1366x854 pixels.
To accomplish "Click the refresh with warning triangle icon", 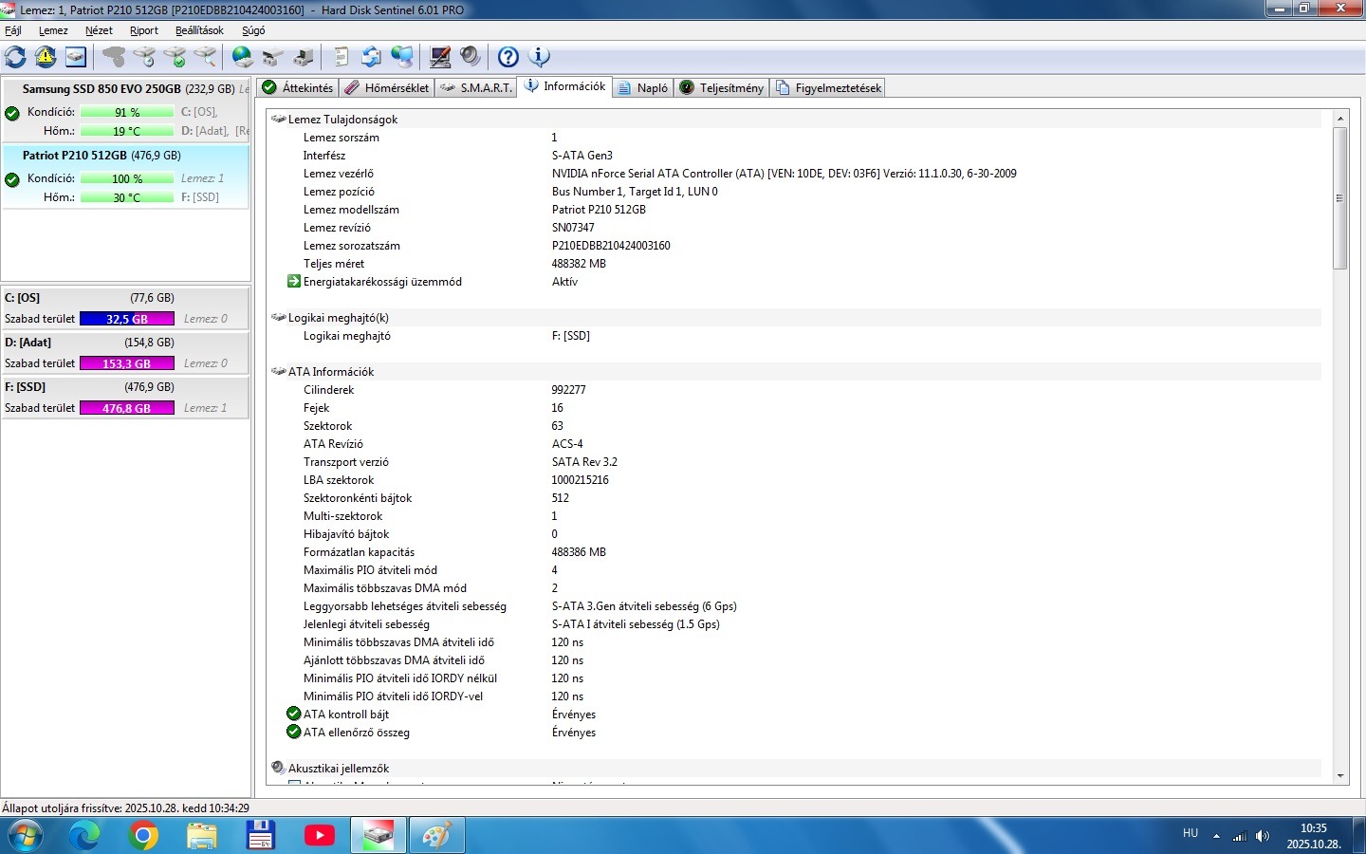I will coord(46,57).
